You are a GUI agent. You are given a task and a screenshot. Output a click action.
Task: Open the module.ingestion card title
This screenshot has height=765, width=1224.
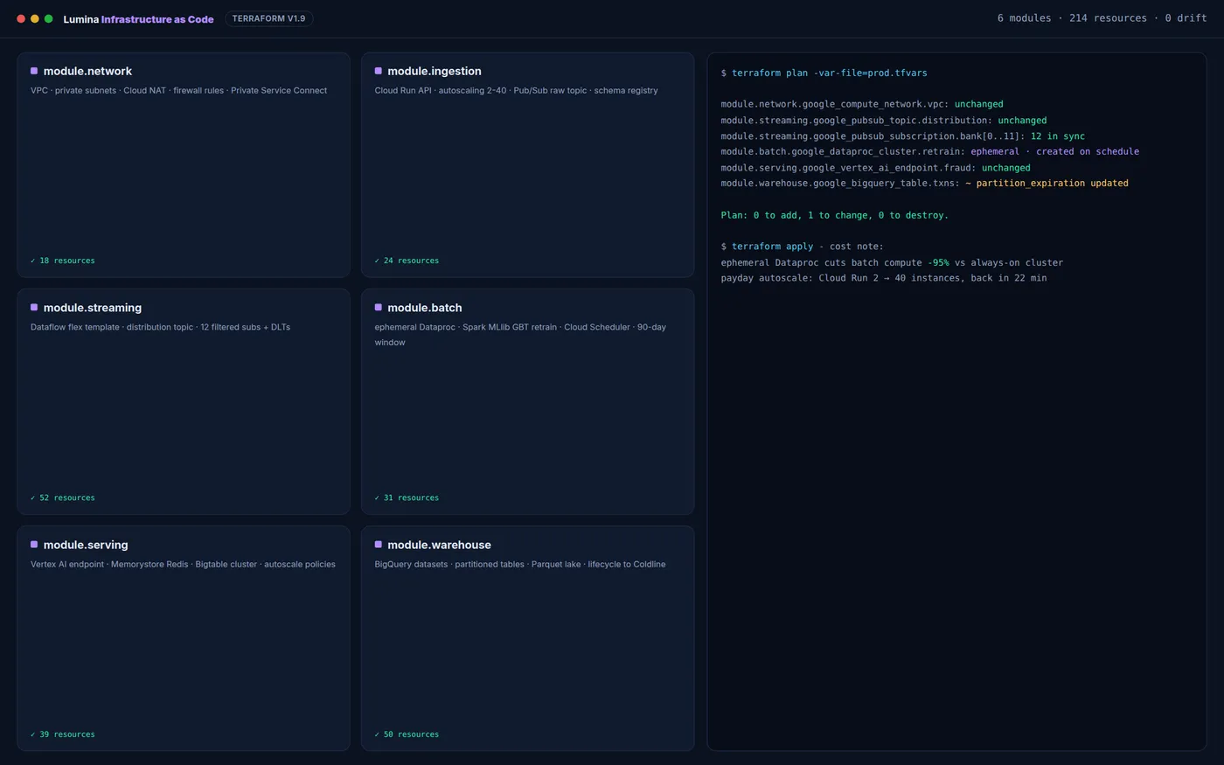(435, 71)
